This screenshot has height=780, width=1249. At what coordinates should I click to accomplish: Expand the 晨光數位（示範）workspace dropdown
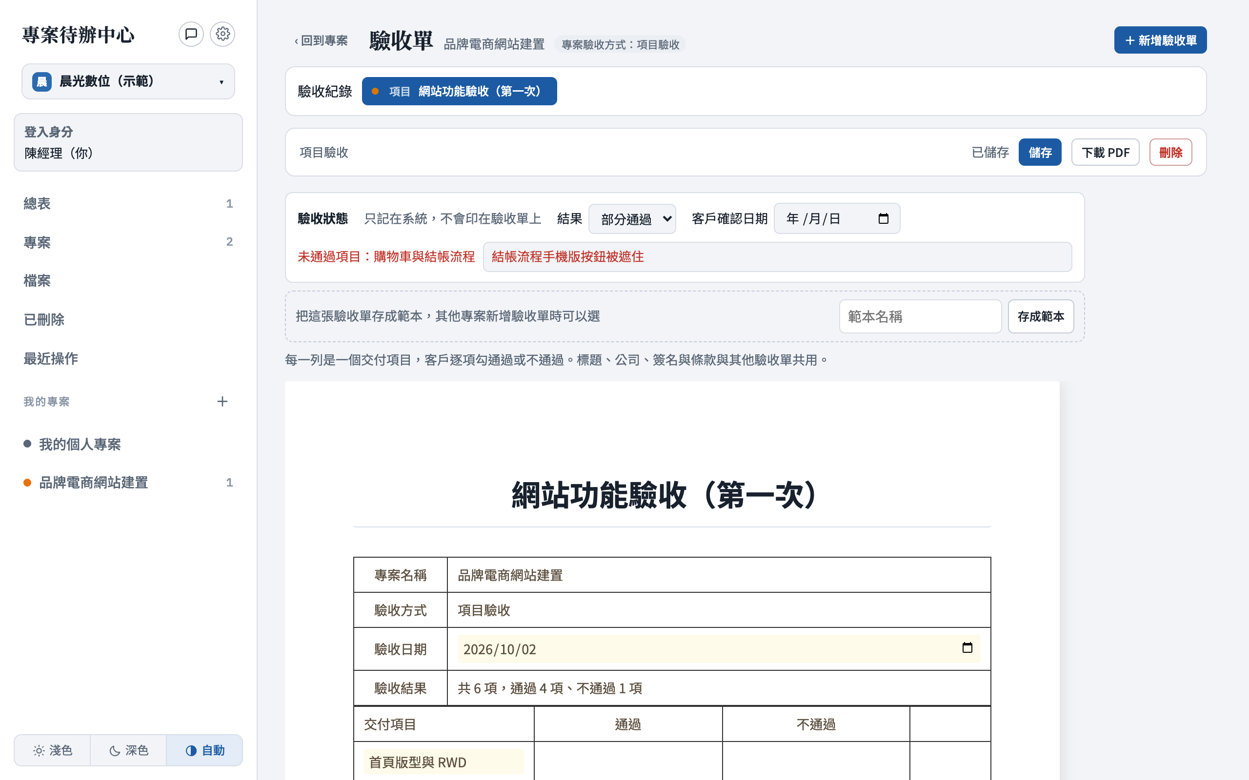pos(128,81)
